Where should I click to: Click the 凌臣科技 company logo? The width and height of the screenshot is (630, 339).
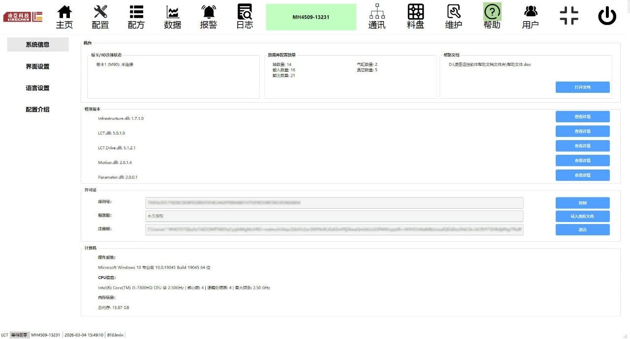tap(23, 17)
